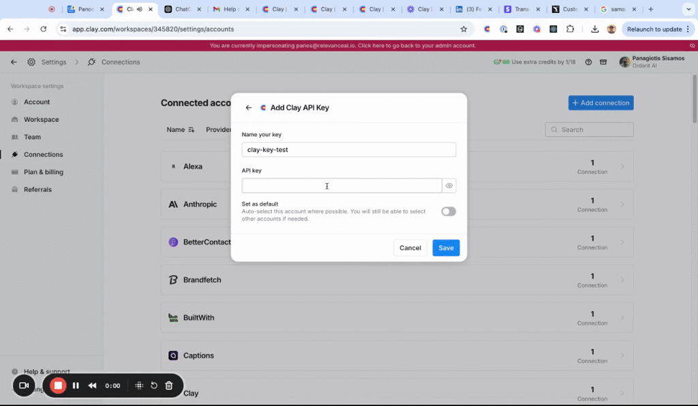Go to the Referrals settings section

pos(37,189)
